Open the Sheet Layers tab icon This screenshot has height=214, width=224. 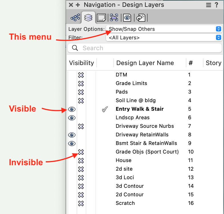(101, 18)
